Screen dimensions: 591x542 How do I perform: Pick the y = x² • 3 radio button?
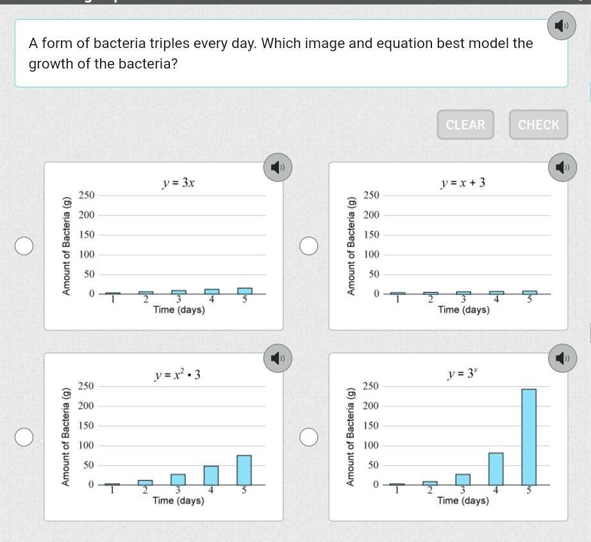pos(24,437)
